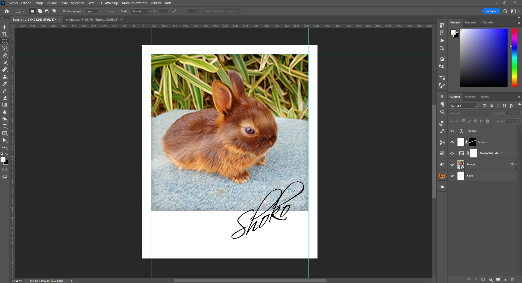Go to the Home screen

[x=7, y=11]
